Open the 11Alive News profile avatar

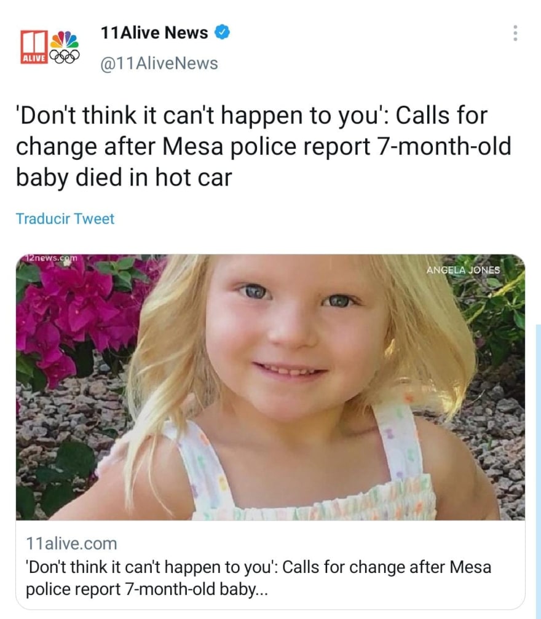click(x=49, y=47)
